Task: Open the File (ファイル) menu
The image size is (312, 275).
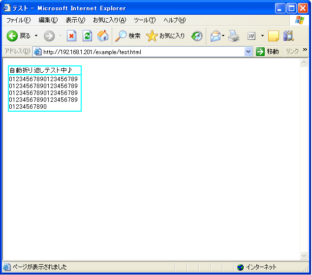Action: (18, 20)
